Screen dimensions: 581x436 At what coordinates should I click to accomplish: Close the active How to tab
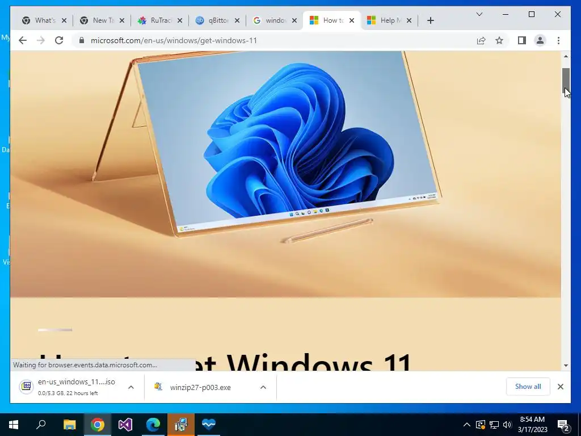pyautogui.click(x=352, y=20)
